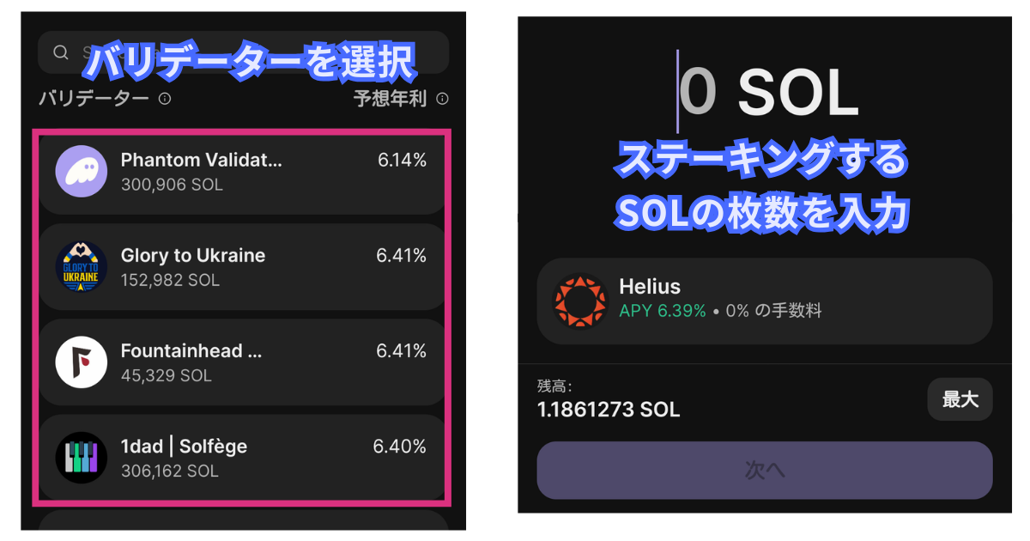Click the 1dad Solfège piano icon
The width and height of the screenshot is (1030, 541).
(82, 458)
